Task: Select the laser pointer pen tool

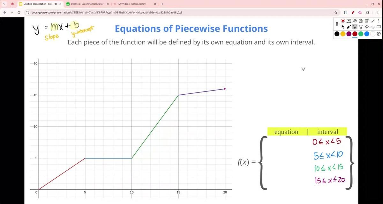Action: tap(349, 27)
